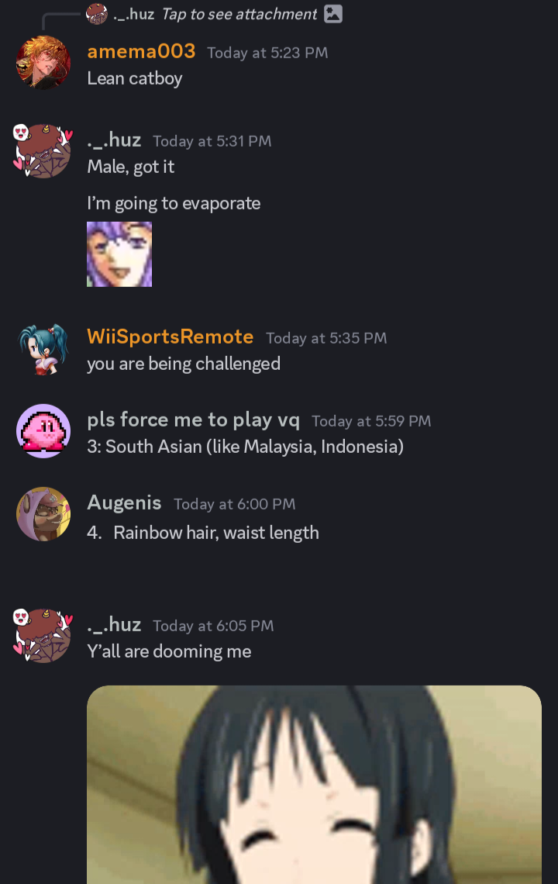Screen dimensions: 558x884
Task: Select the 'Rainbow hair, waist length' message
Action: (x=203, y=533)
